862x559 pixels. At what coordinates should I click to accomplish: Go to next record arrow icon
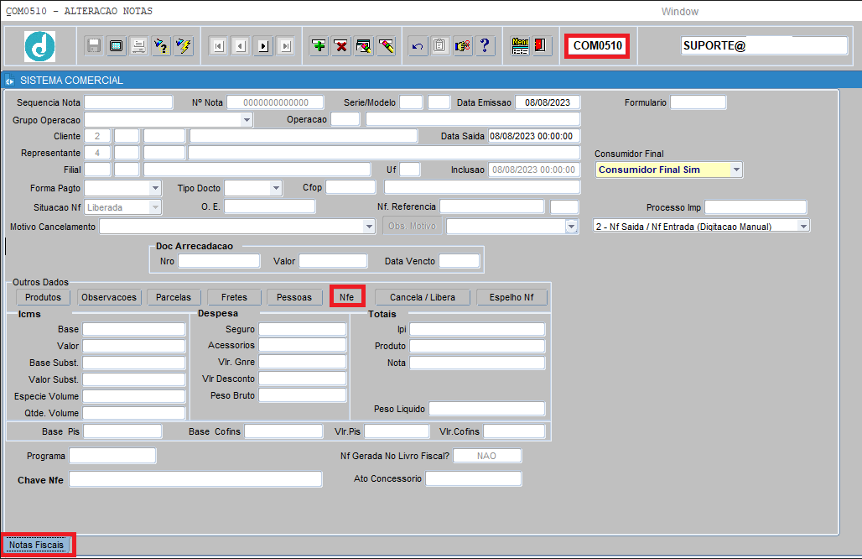[263, 46]
